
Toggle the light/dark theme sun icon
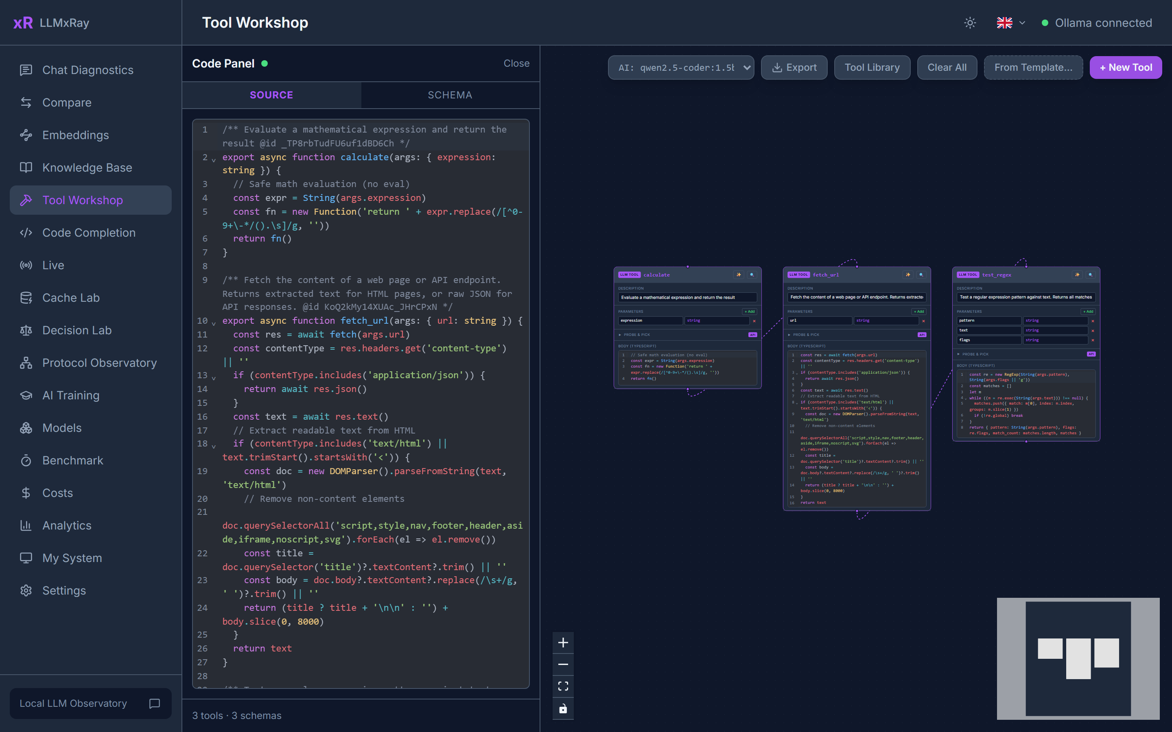pyautogui.click(x=970, y=23)
